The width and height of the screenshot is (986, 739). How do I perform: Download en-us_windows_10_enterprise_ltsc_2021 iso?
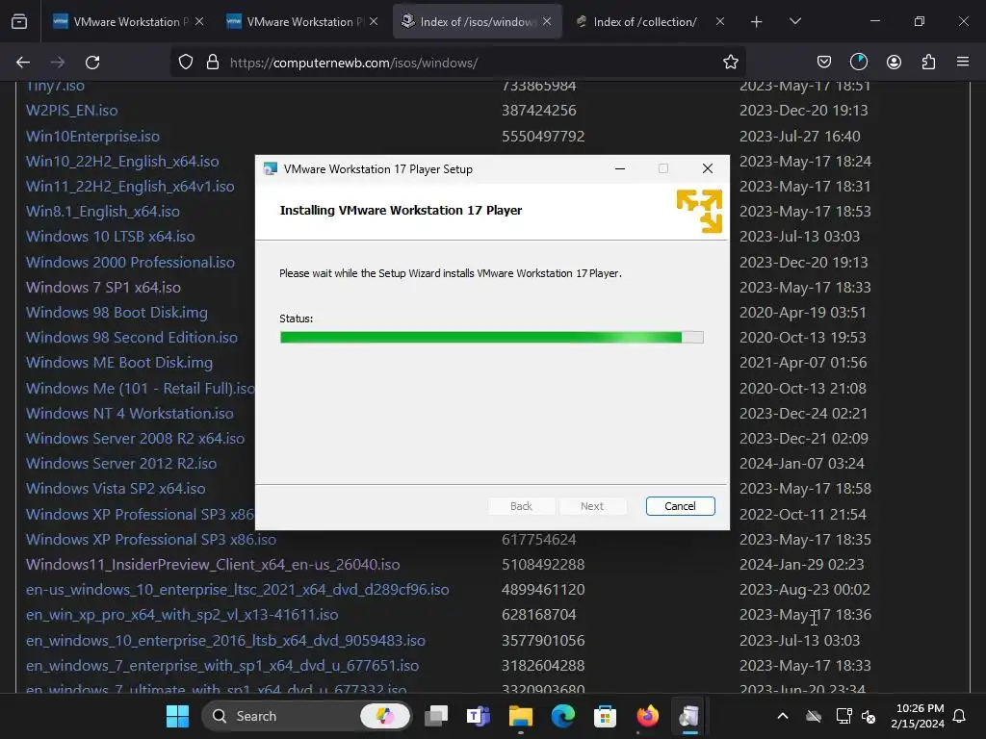pos(237,590)
